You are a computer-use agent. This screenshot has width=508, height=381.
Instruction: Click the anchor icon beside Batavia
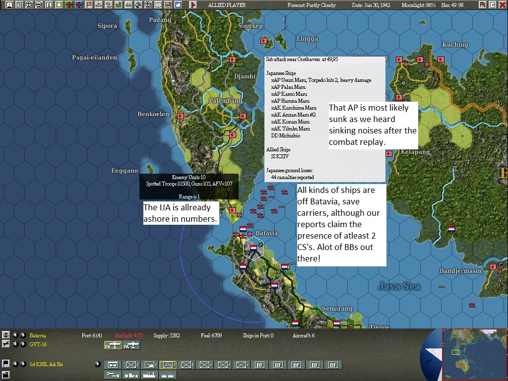(5, 335)
